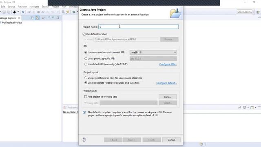Image resolution: width=261 pixels, height=147 pixels.
Task: Open the Open Console dropdown arrow
Action: [x=256, y=107]
